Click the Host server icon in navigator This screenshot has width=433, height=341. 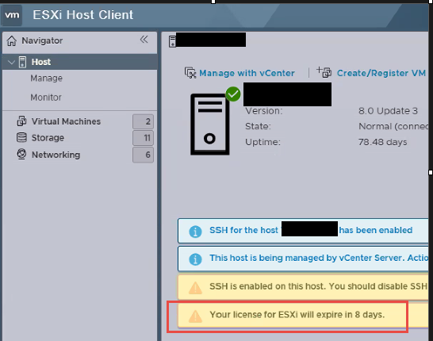(x=22, y=62)
